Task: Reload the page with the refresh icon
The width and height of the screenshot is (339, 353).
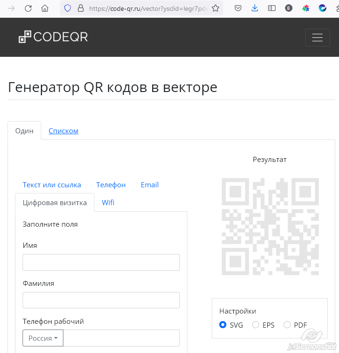Action: 28,8
